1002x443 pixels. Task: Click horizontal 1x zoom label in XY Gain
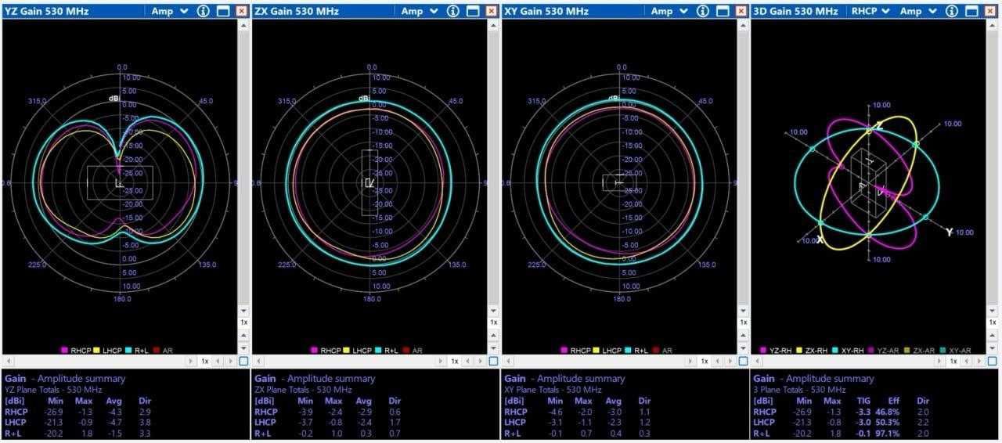coord(705,362)
